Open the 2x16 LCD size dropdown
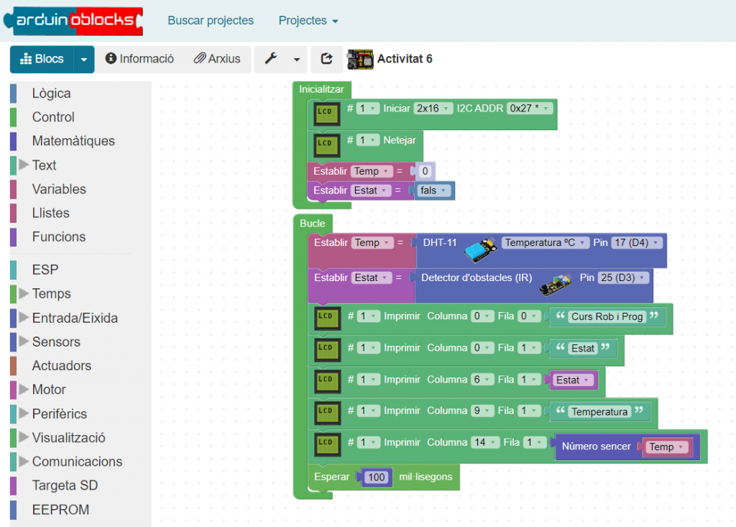This screenshot has height=527, width=736. coord(433,109)
